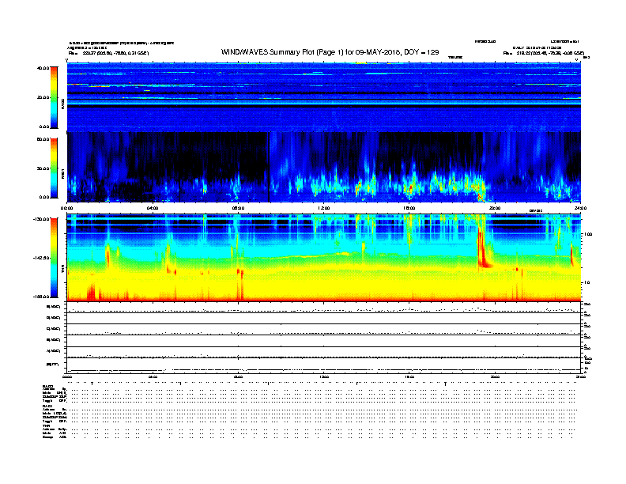This screenshot has width=626, height=484.
Task: Click the -142.50 label on the TNR color scale
Action: (41, 258)
